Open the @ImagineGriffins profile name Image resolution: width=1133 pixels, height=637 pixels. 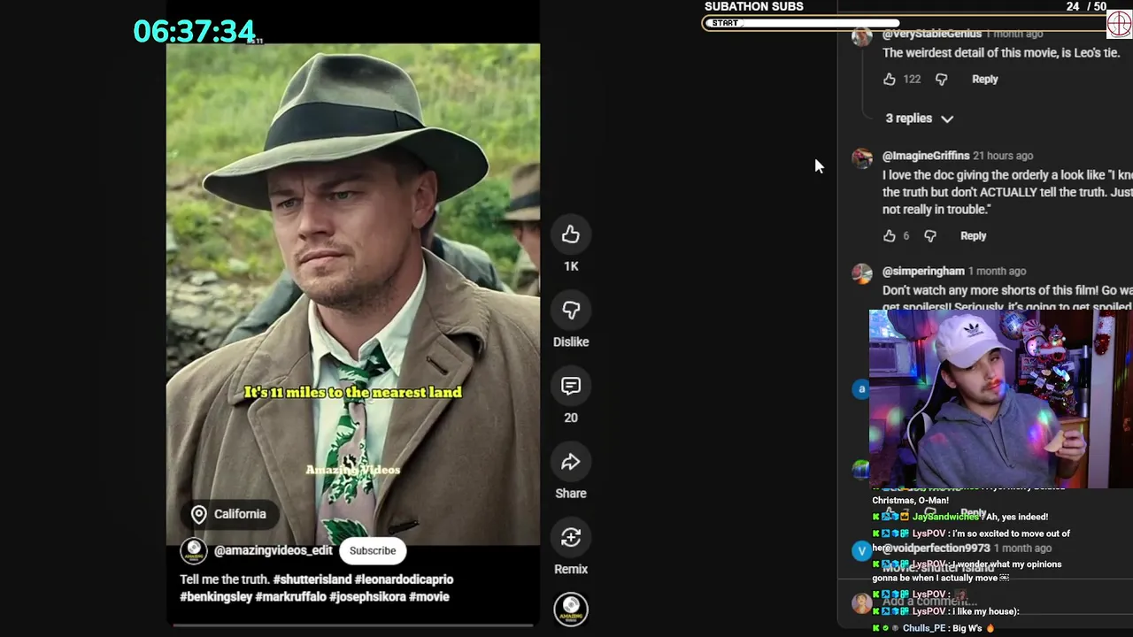926,156
